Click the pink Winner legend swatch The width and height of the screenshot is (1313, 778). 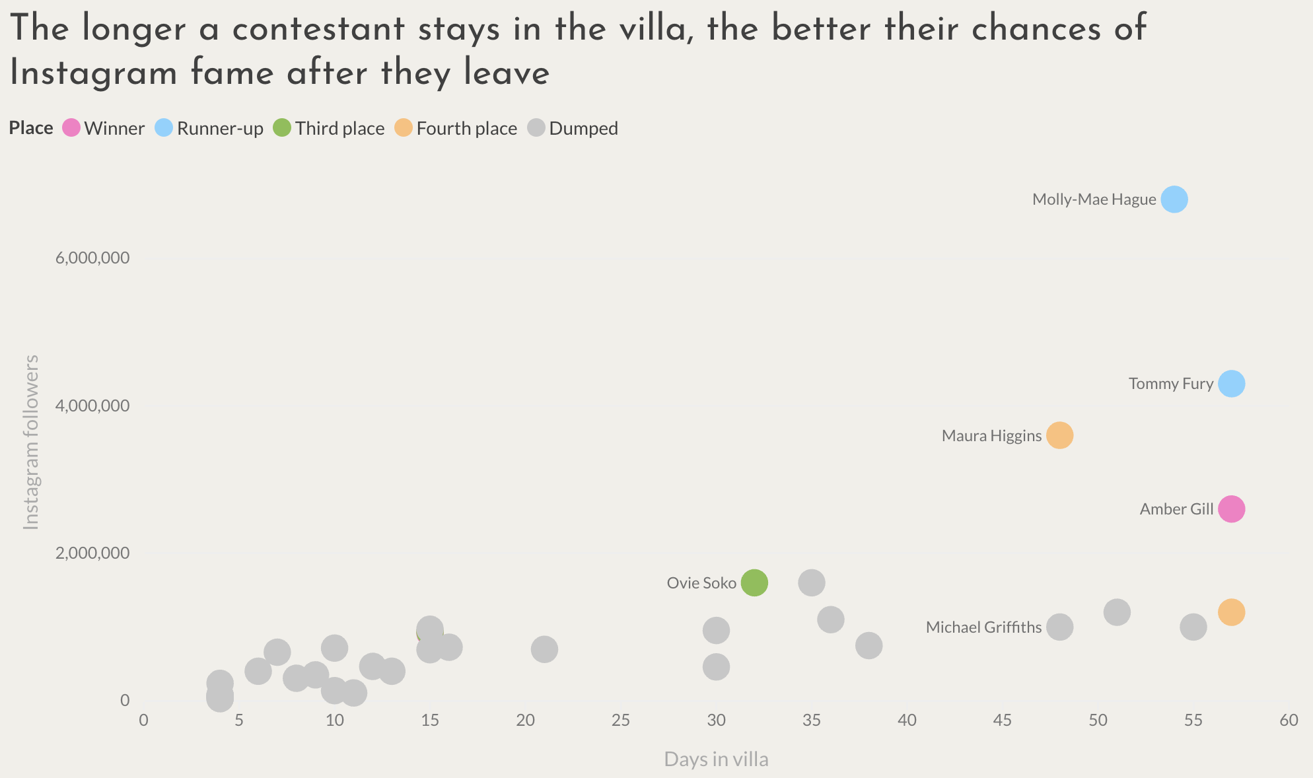coord(71,128)
